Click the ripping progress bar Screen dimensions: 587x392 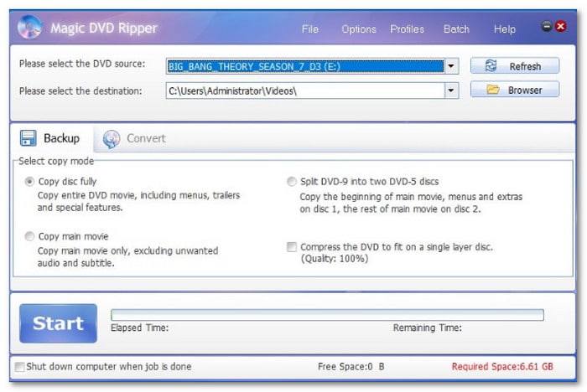327,315
